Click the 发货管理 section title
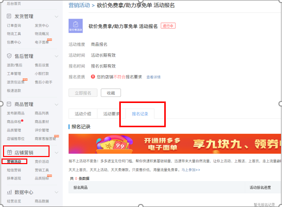Image resolution: width=282 pixels, height=207 pixels. (x=24, y=16)
